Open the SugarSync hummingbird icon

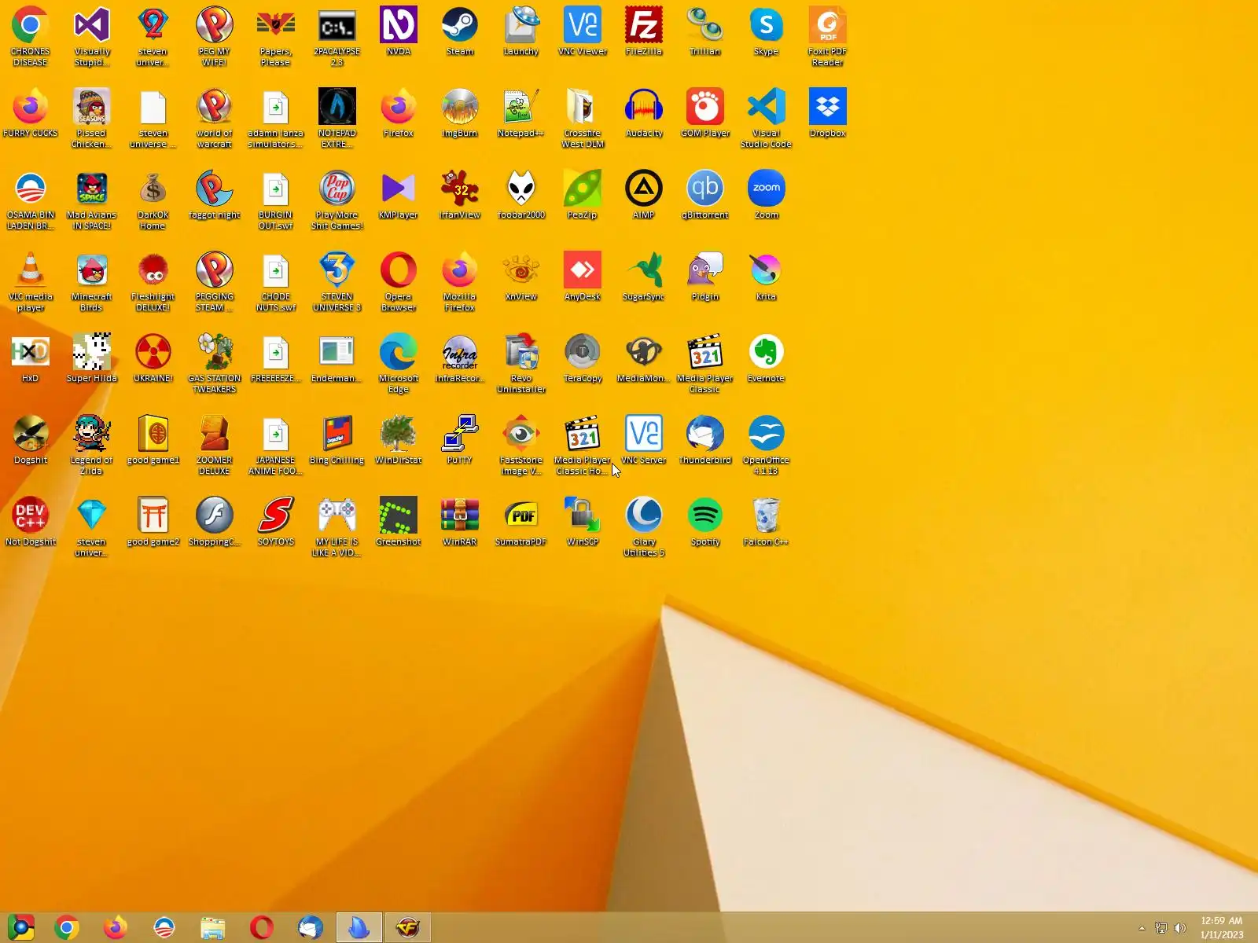click(x=644, y=277)
